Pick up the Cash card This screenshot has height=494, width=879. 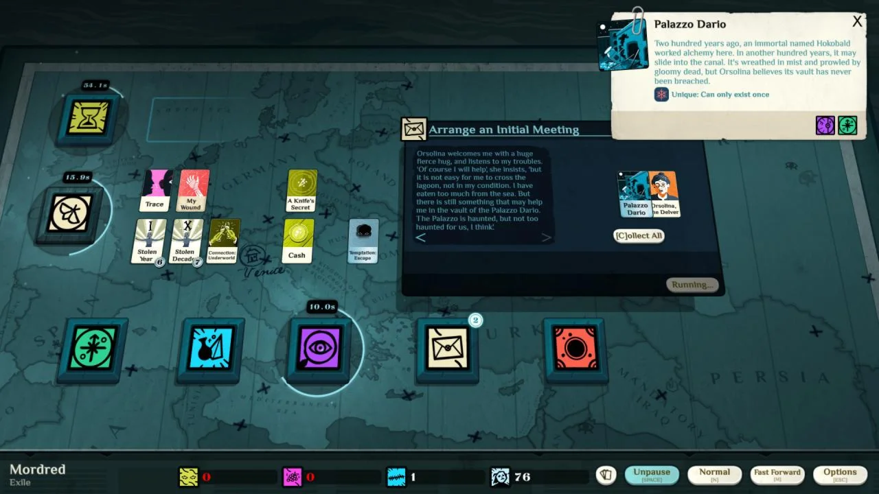pyautogui.click(x=297, y=241)
